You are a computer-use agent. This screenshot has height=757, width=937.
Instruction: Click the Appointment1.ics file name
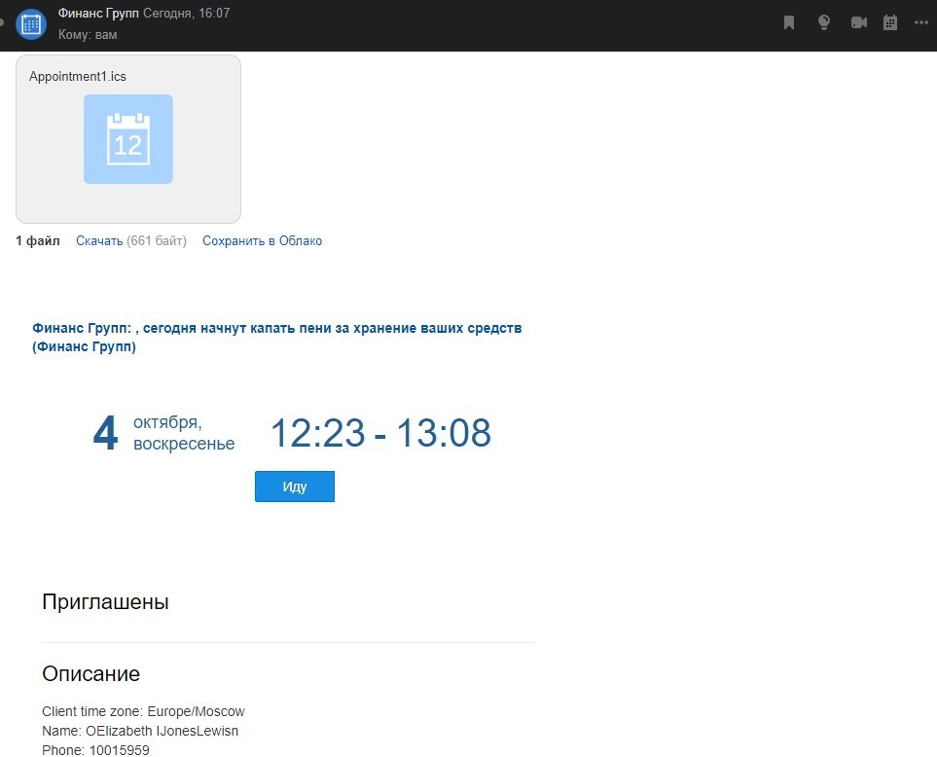78,76
